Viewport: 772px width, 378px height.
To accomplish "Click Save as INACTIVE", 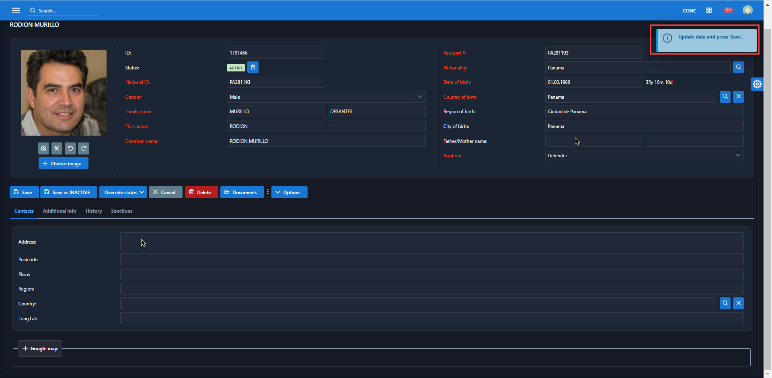I will [x=69, y=192].
